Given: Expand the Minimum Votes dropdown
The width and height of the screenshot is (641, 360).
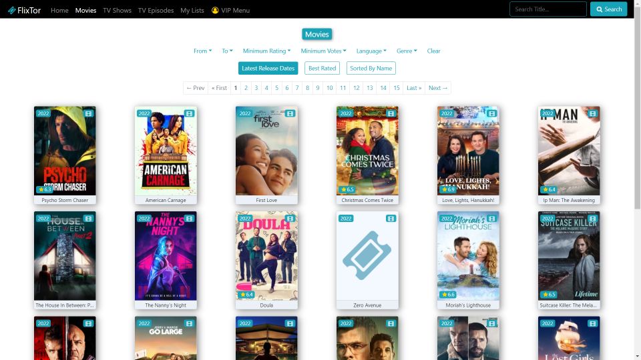Looking at the screenshot, I should 323,51.
